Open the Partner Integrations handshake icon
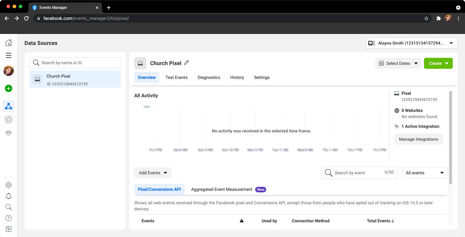The image size is (465, 237). pyautogui.click(x=9, y=133)
